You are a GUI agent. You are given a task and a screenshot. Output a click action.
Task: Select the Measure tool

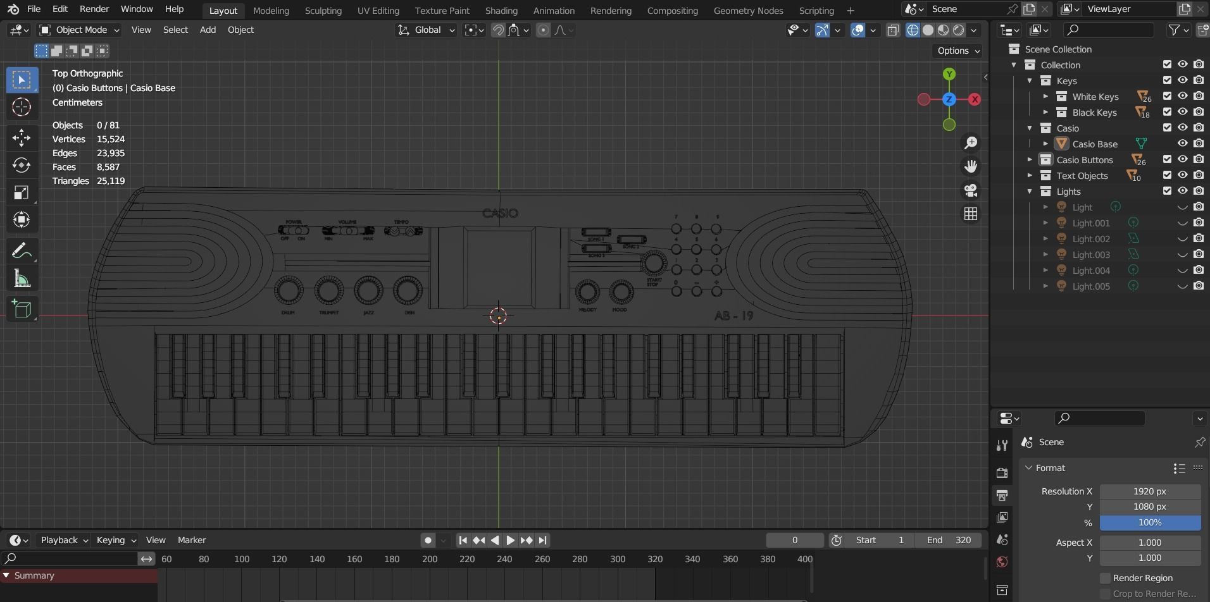(x=22, y=278)
